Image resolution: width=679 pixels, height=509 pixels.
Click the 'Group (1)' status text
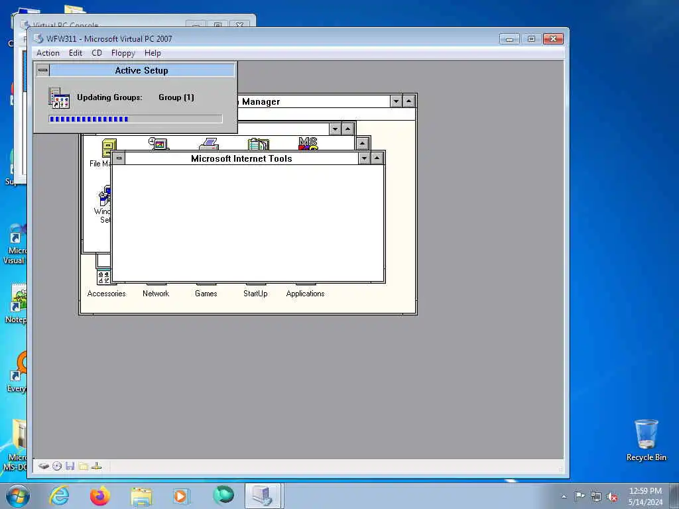click(176, 97)
